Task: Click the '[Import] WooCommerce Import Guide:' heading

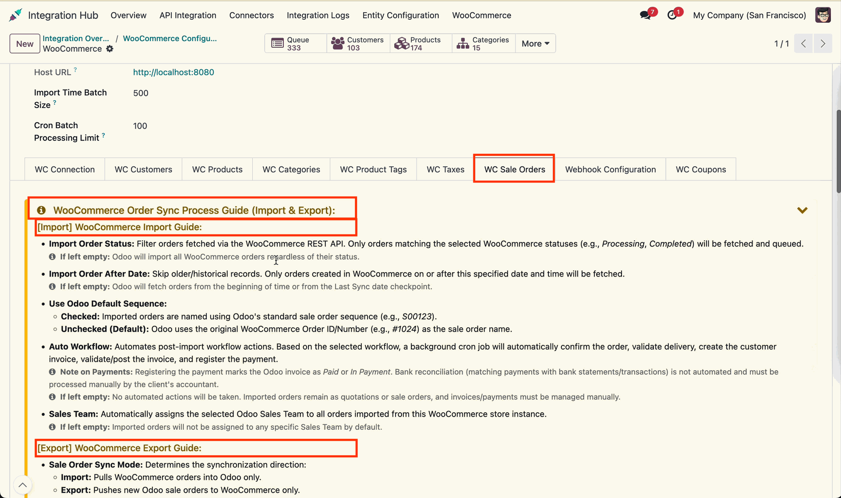Action: coord(120,227)
